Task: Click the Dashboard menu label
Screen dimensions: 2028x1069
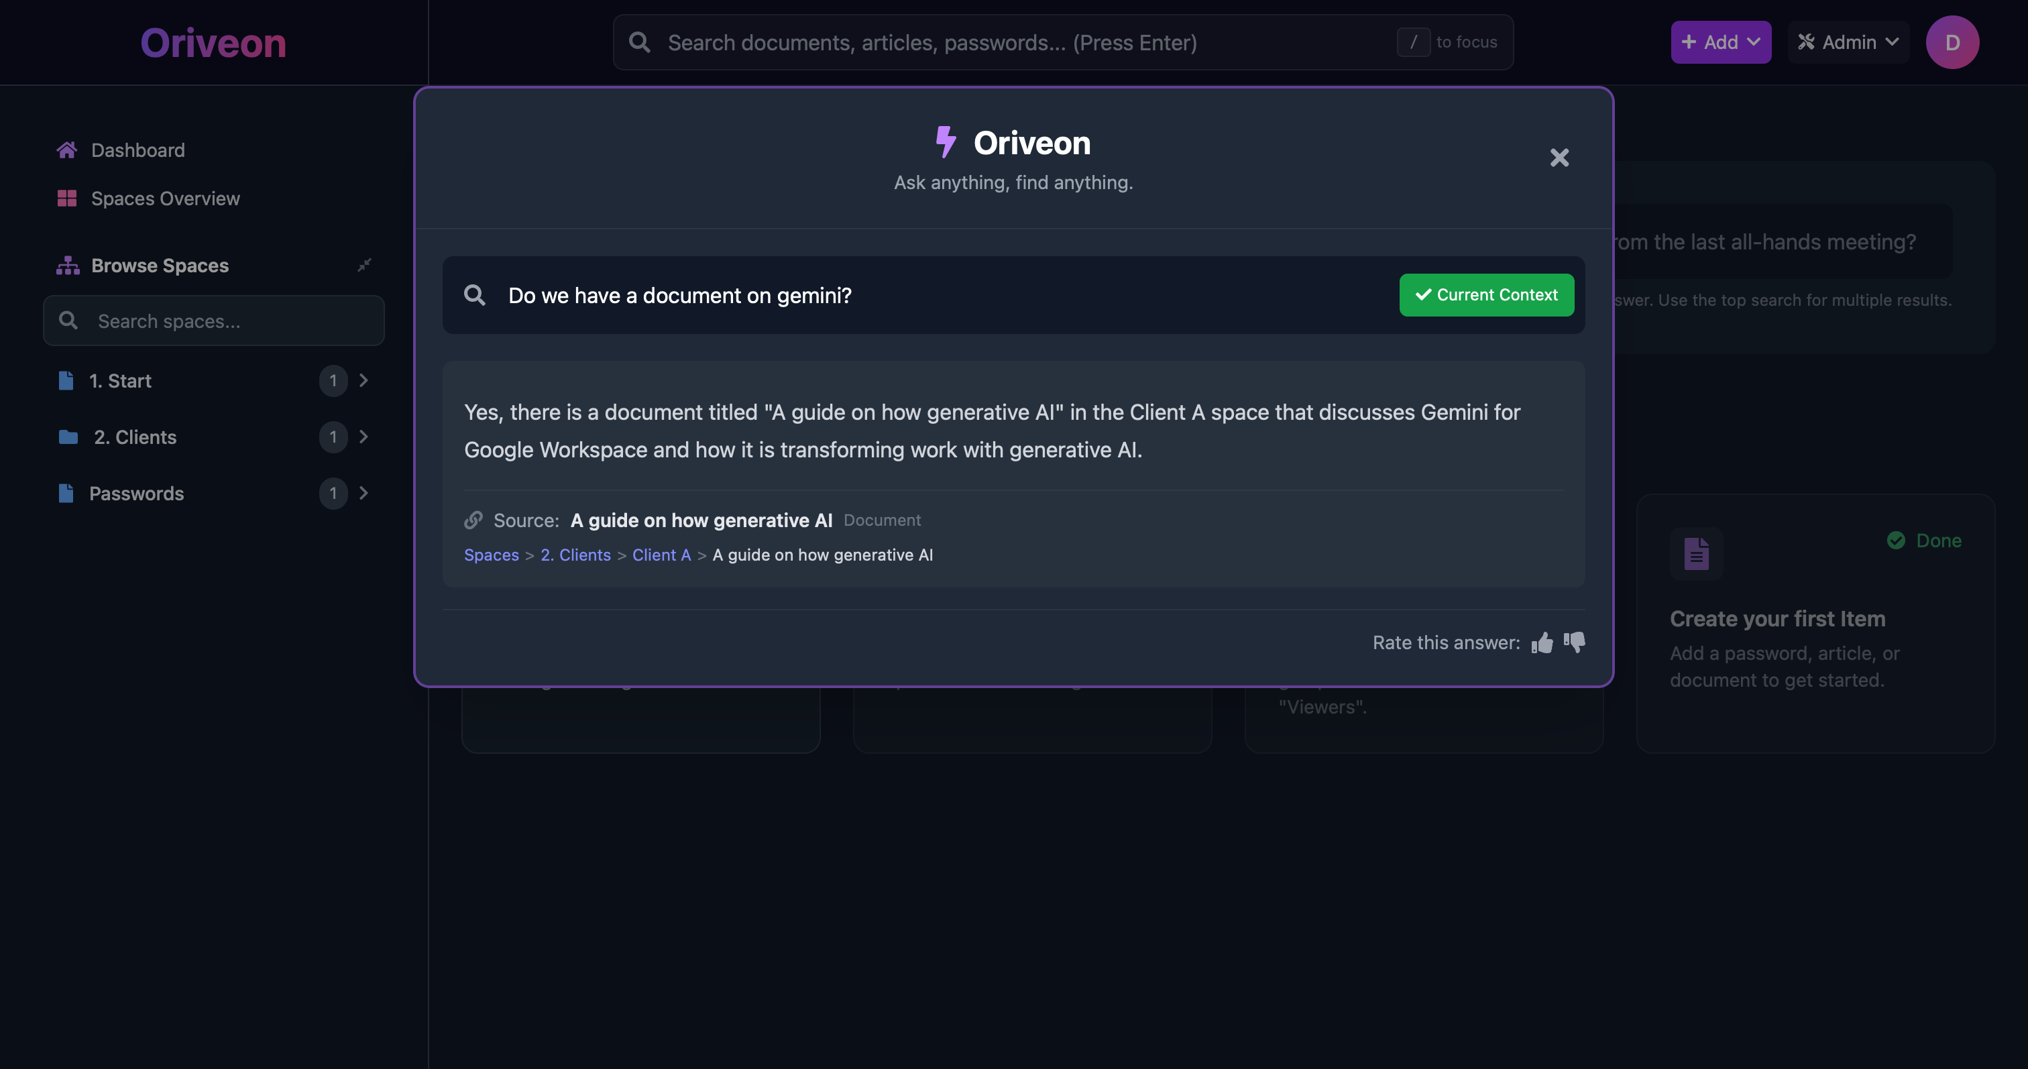Action: 137,150
